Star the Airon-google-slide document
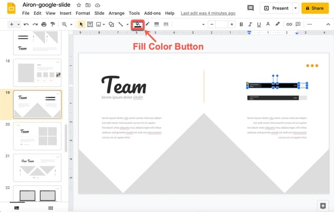334x212 pixels. [79, 5]
